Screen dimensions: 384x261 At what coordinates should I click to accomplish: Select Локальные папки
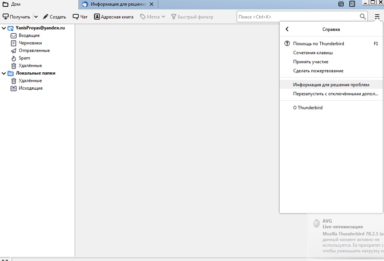35,73
